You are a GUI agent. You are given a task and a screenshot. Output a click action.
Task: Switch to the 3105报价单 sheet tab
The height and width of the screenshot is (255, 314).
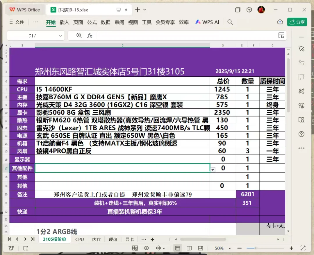pyautogui.click(x=54, y=239)
